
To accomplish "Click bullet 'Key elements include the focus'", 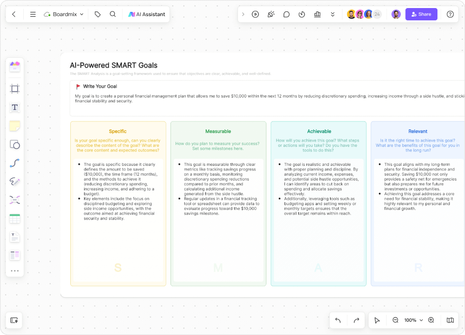I will click(x=119, y=208).
